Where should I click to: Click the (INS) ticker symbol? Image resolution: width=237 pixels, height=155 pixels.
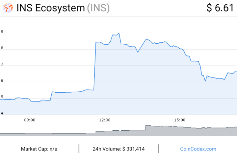[x=98, y=8]
